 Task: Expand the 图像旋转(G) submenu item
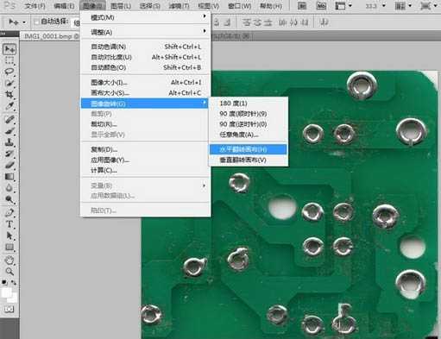pyautogui.click(x=145, y=104)
